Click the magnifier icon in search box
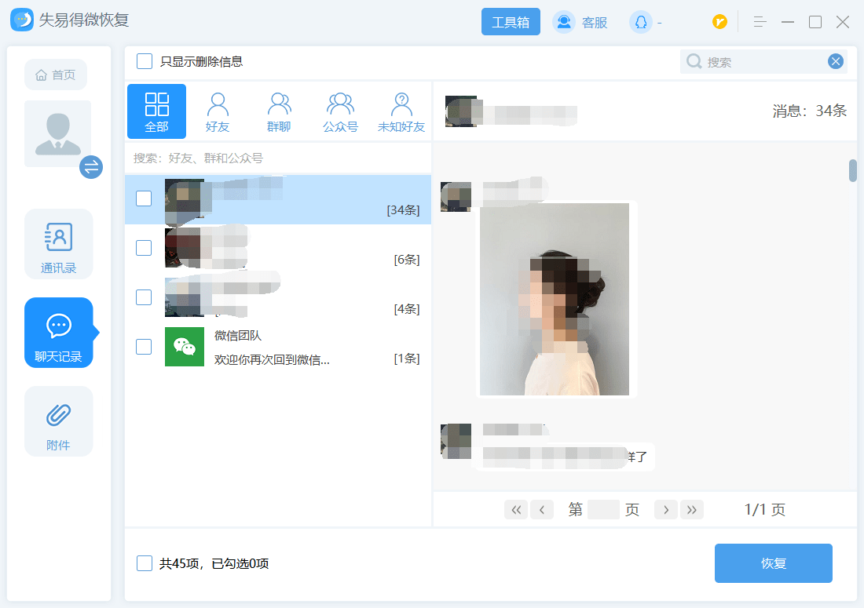The width and height of the screenshot is (864, 608). (694, 61)
